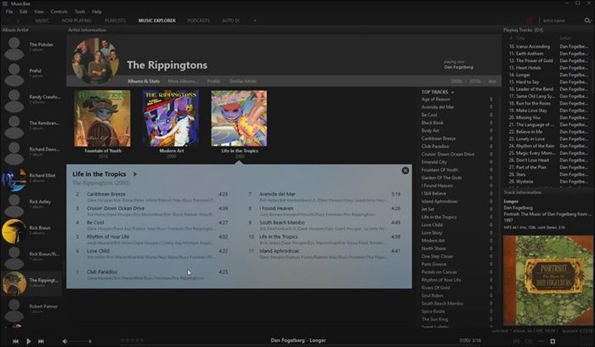
Task: Click Dan Fogelberg under playing now
Action: point(459,67)
